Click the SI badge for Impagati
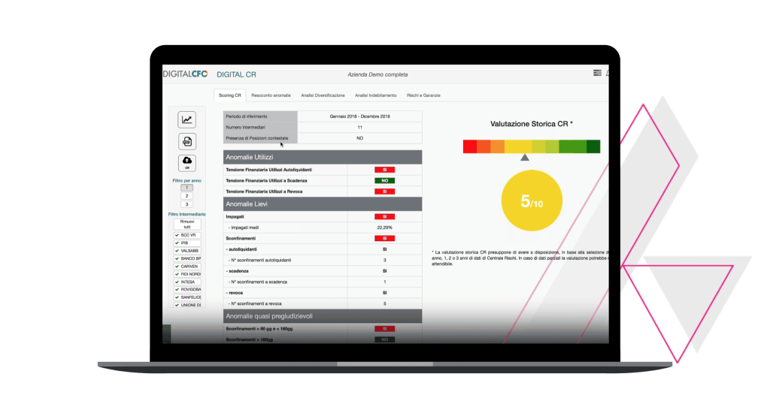Screen dimensions: 770x404 click(x=384, y=217)
